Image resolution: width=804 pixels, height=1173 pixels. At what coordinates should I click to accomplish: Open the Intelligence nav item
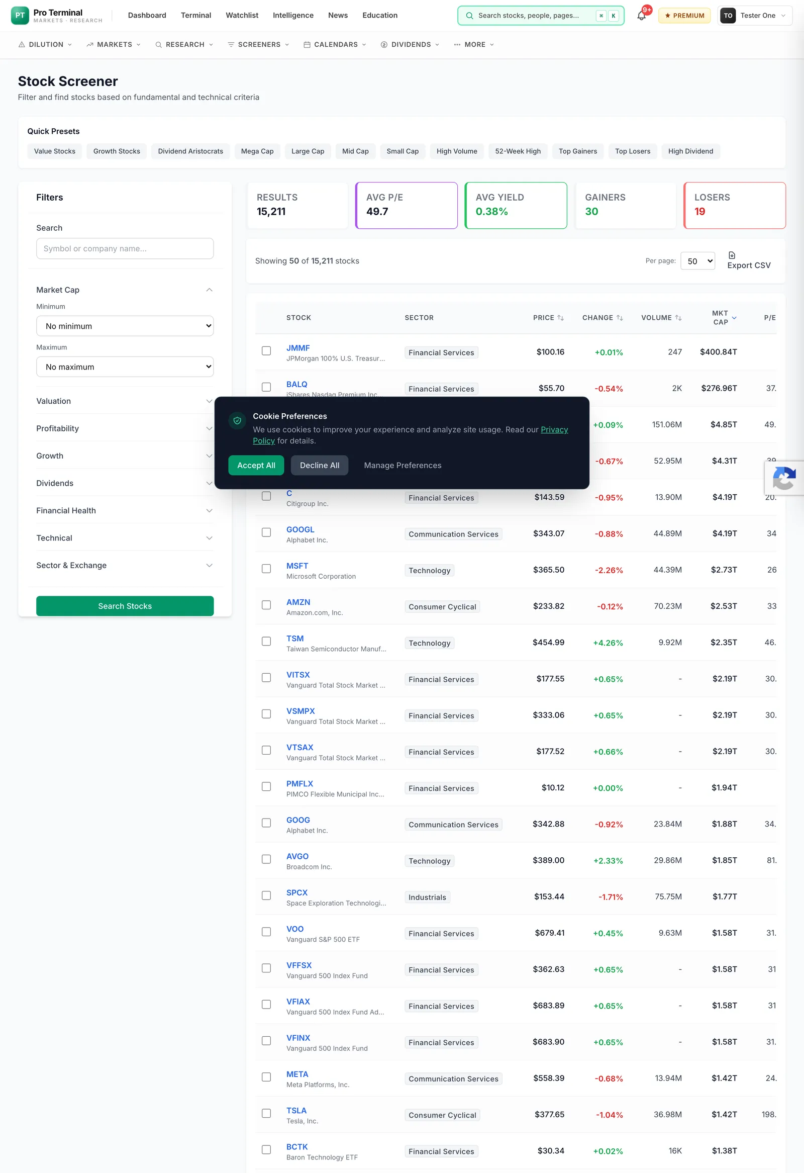[x=293, y=16]
